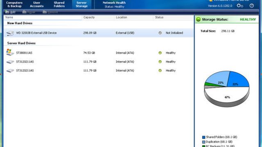Click the 'External (USB)' location cell
Viewport: 262px width, 147px height.
(125, 33)
